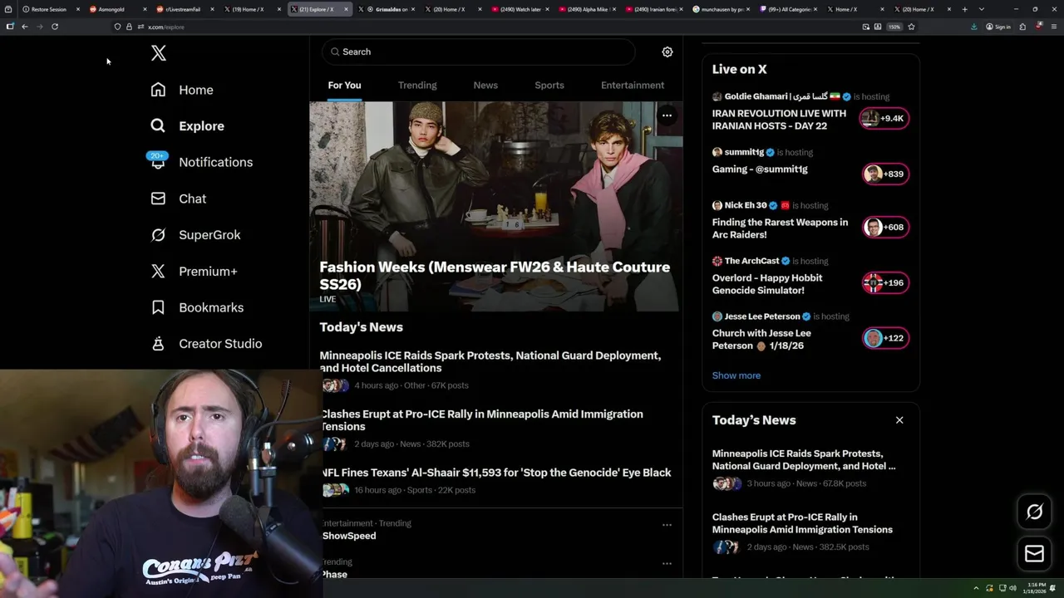Click Show more under Live on X

(736, 375)
